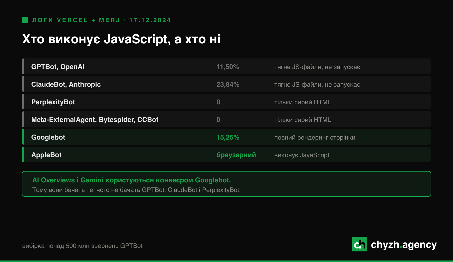453x262 pixels.
Task: Select 'Meta-ExternalAgent, Bytespider, CCBot' row label
Action: pyautogui.click(x=95, y=120)
